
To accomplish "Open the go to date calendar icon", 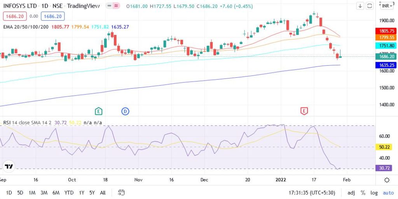I will tap(121, 192).
